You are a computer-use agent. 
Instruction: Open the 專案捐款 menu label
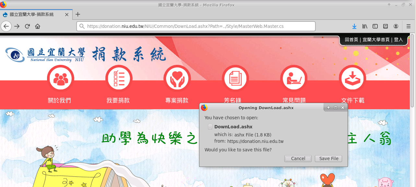tap(177, 100)
